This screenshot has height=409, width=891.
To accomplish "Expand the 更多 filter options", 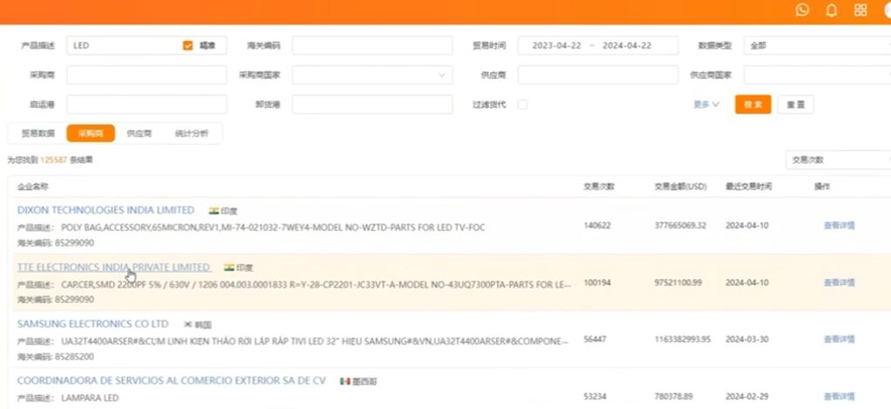I will click(707, 104).
